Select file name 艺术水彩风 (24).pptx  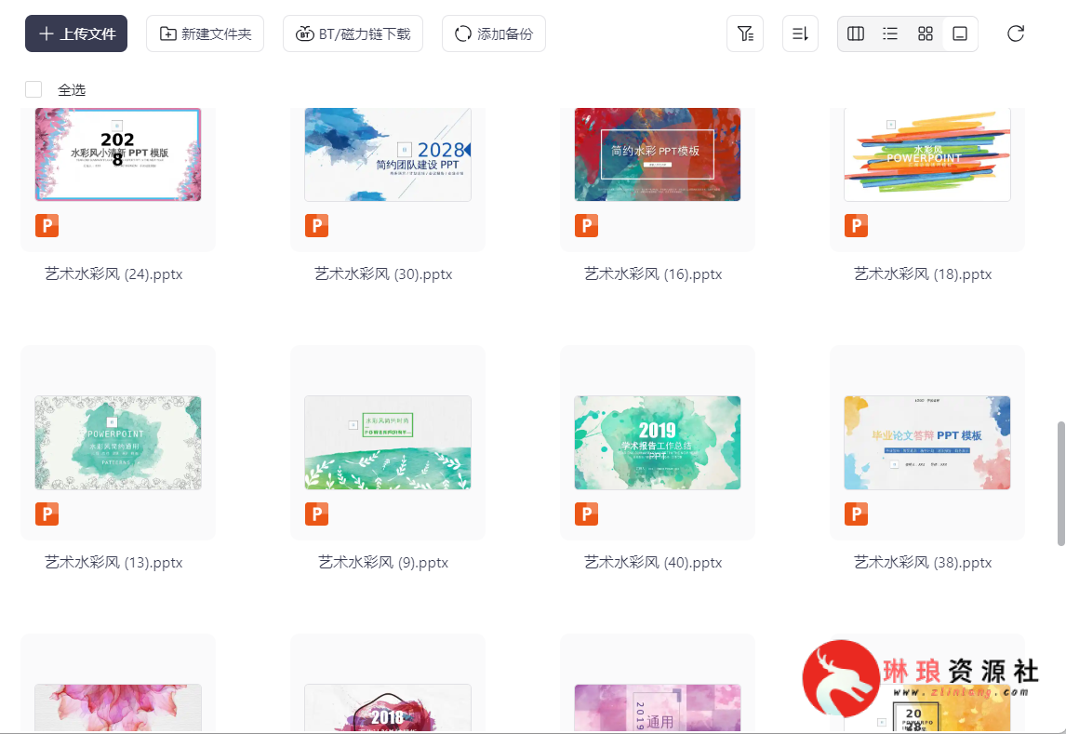tap(113, 274)
